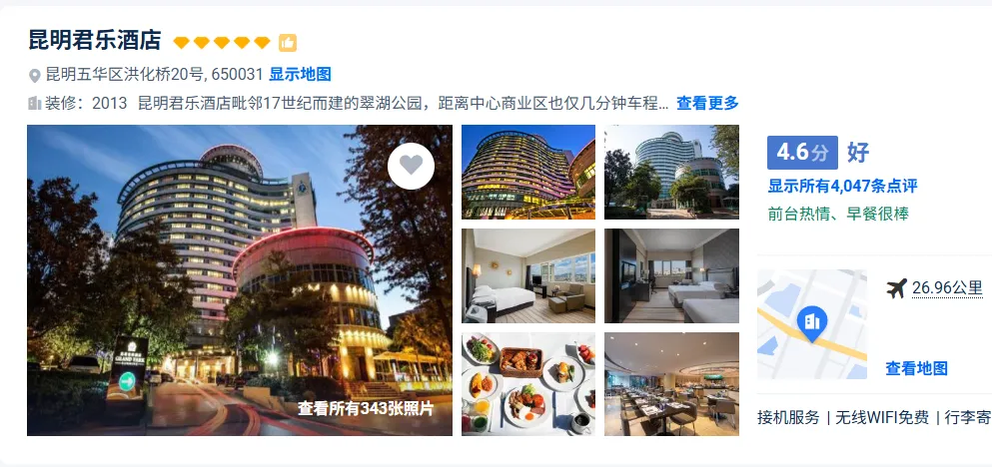
Task: Open the curved hotel tower night thumbnail
Action: (x=528, y=172)
